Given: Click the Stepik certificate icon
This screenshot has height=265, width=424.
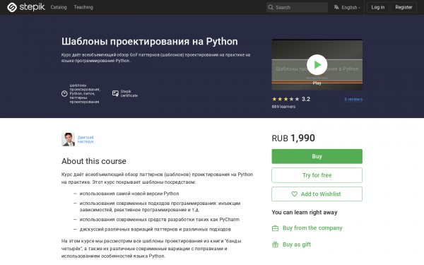Looking at the screenshot, I should coord(115,93).
